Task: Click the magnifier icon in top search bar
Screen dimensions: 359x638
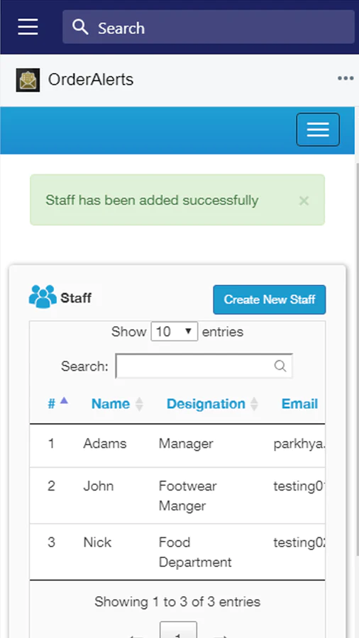Action: click(80, 27)
